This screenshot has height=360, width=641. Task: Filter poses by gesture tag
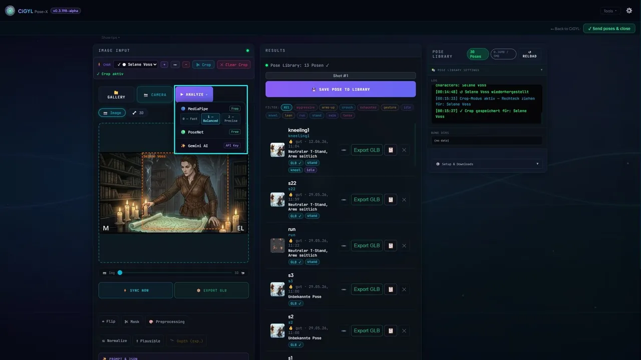click(390, 107)
